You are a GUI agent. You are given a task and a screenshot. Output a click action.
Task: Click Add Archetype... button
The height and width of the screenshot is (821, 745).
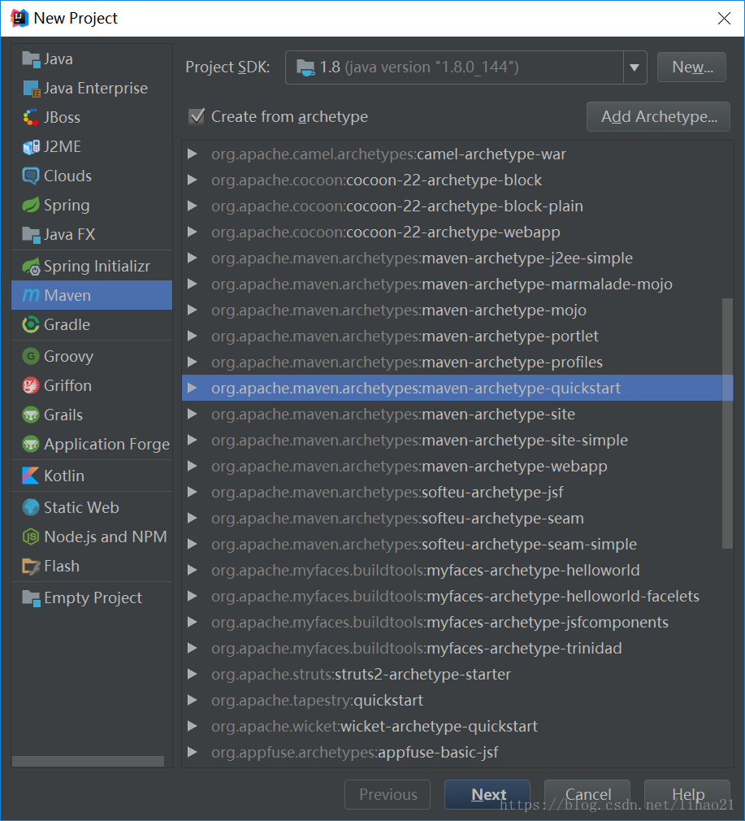[658, 116]
